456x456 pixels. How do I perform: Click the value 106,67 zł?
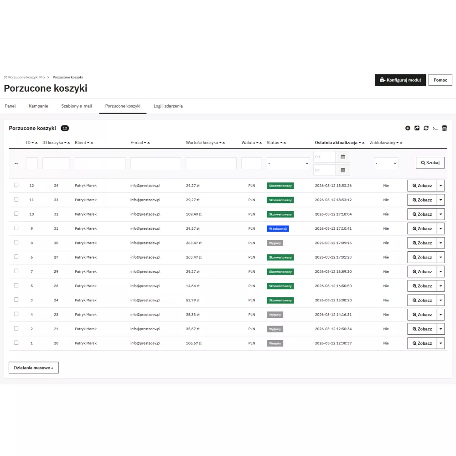194,343
